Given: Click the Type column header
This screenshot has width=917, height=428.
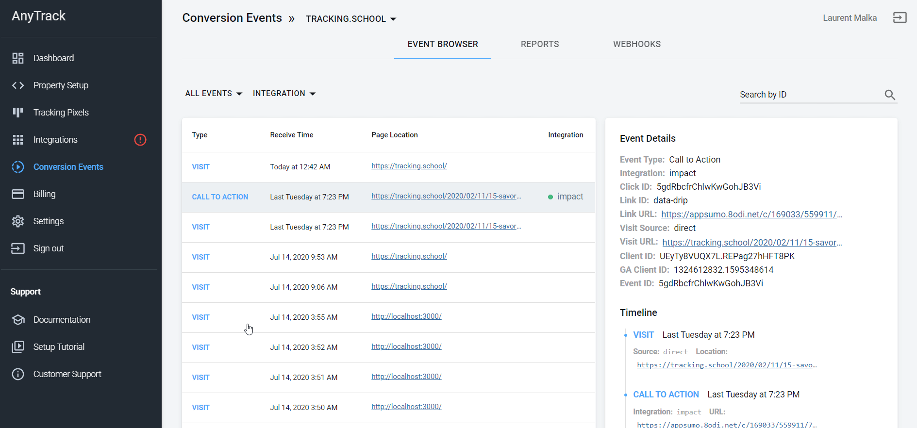Looking at the screenshot, I should 200,135.
